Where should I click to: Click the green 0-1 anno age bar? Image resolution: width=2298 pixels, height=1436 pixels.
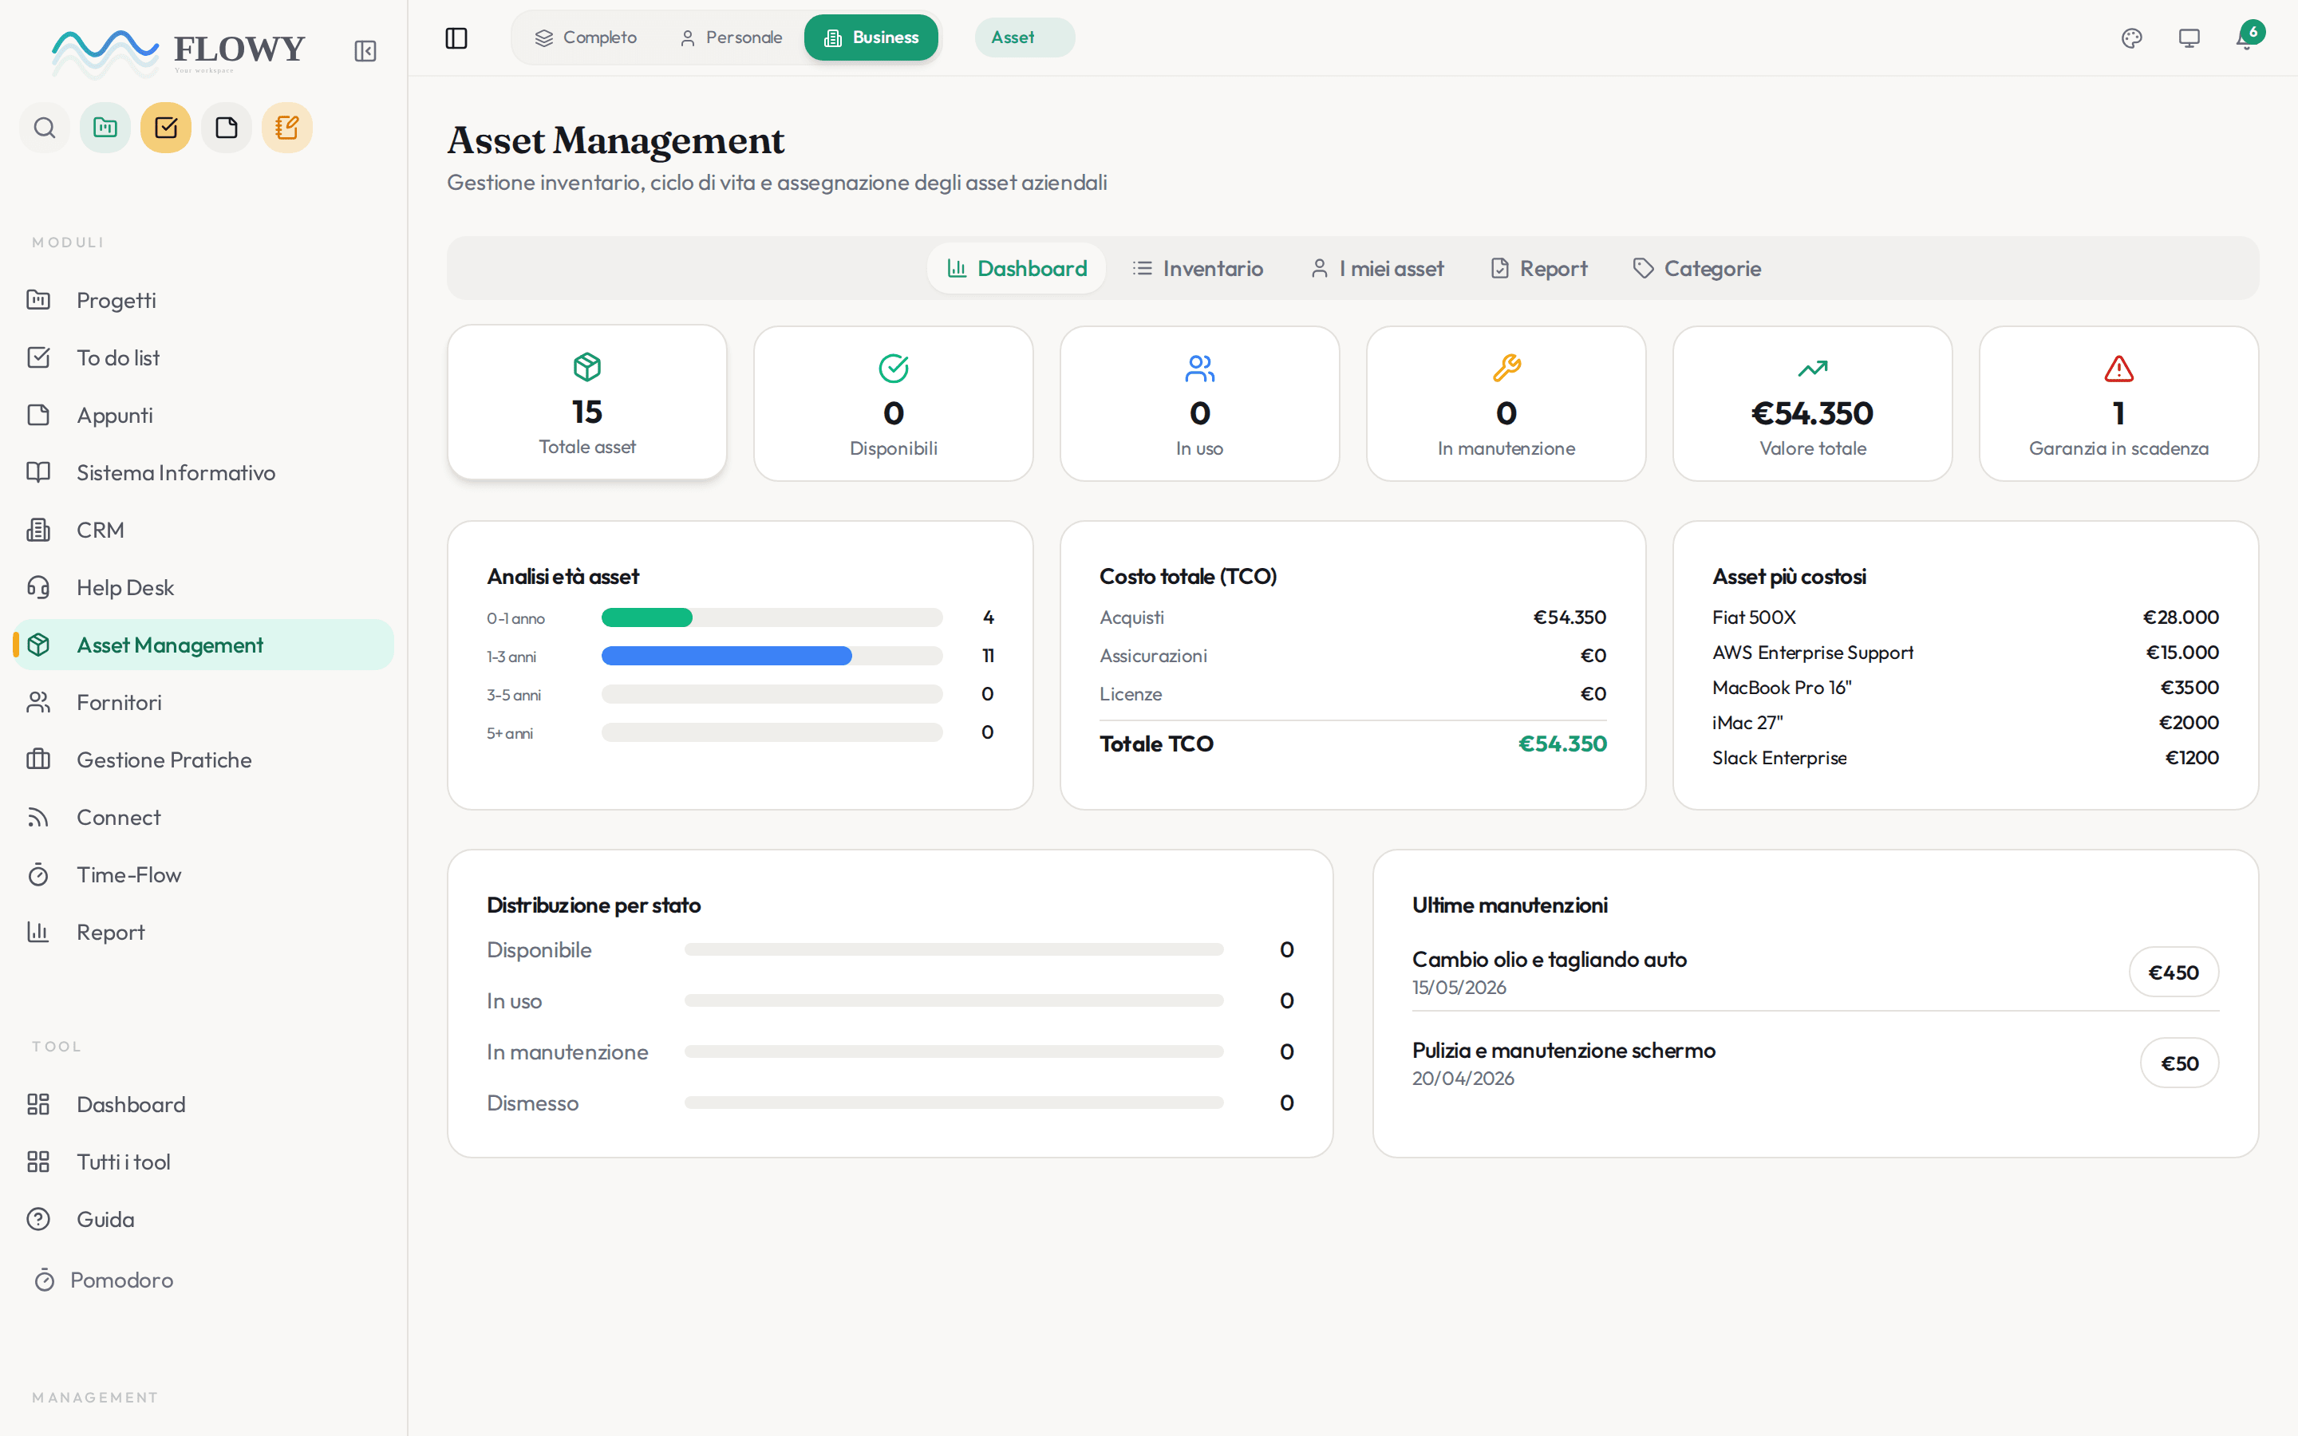[x=646, y=618]
